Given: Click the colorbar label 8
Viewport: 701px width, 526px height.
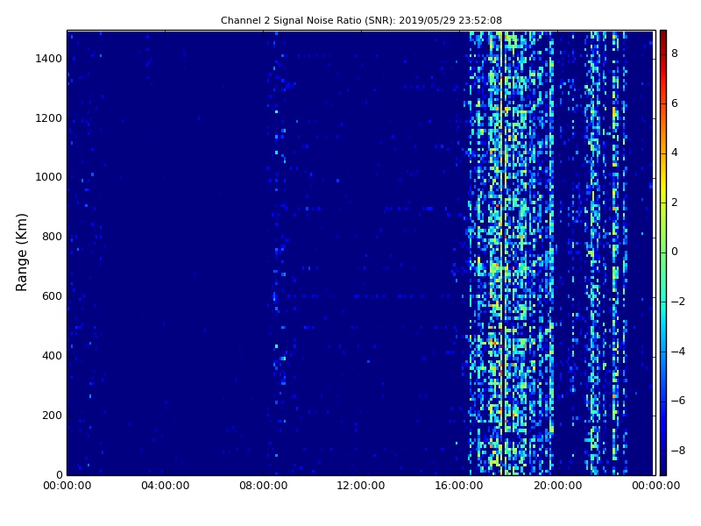Looking at the screenshot, I should 675,53.
